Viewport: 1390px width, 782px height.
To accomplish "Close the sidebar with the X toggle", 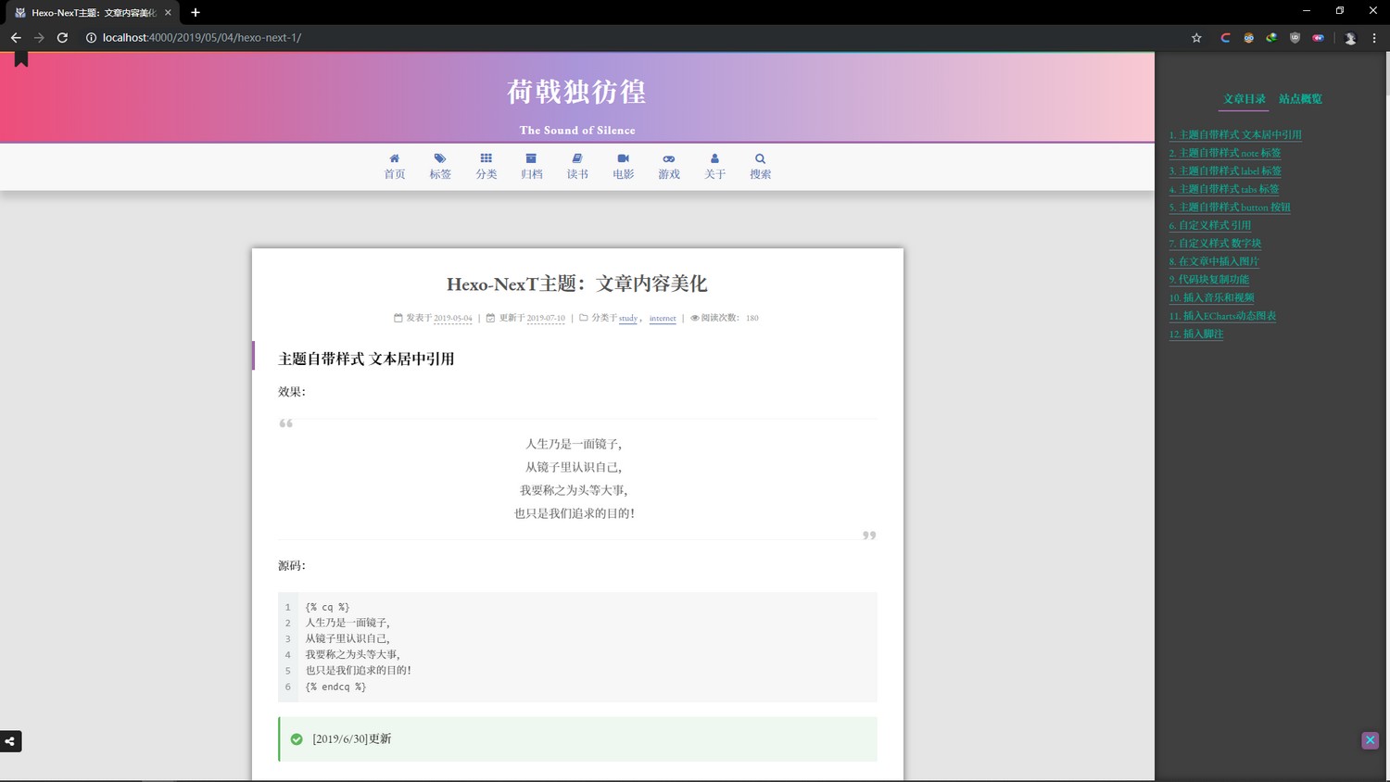I will 1370,740.
